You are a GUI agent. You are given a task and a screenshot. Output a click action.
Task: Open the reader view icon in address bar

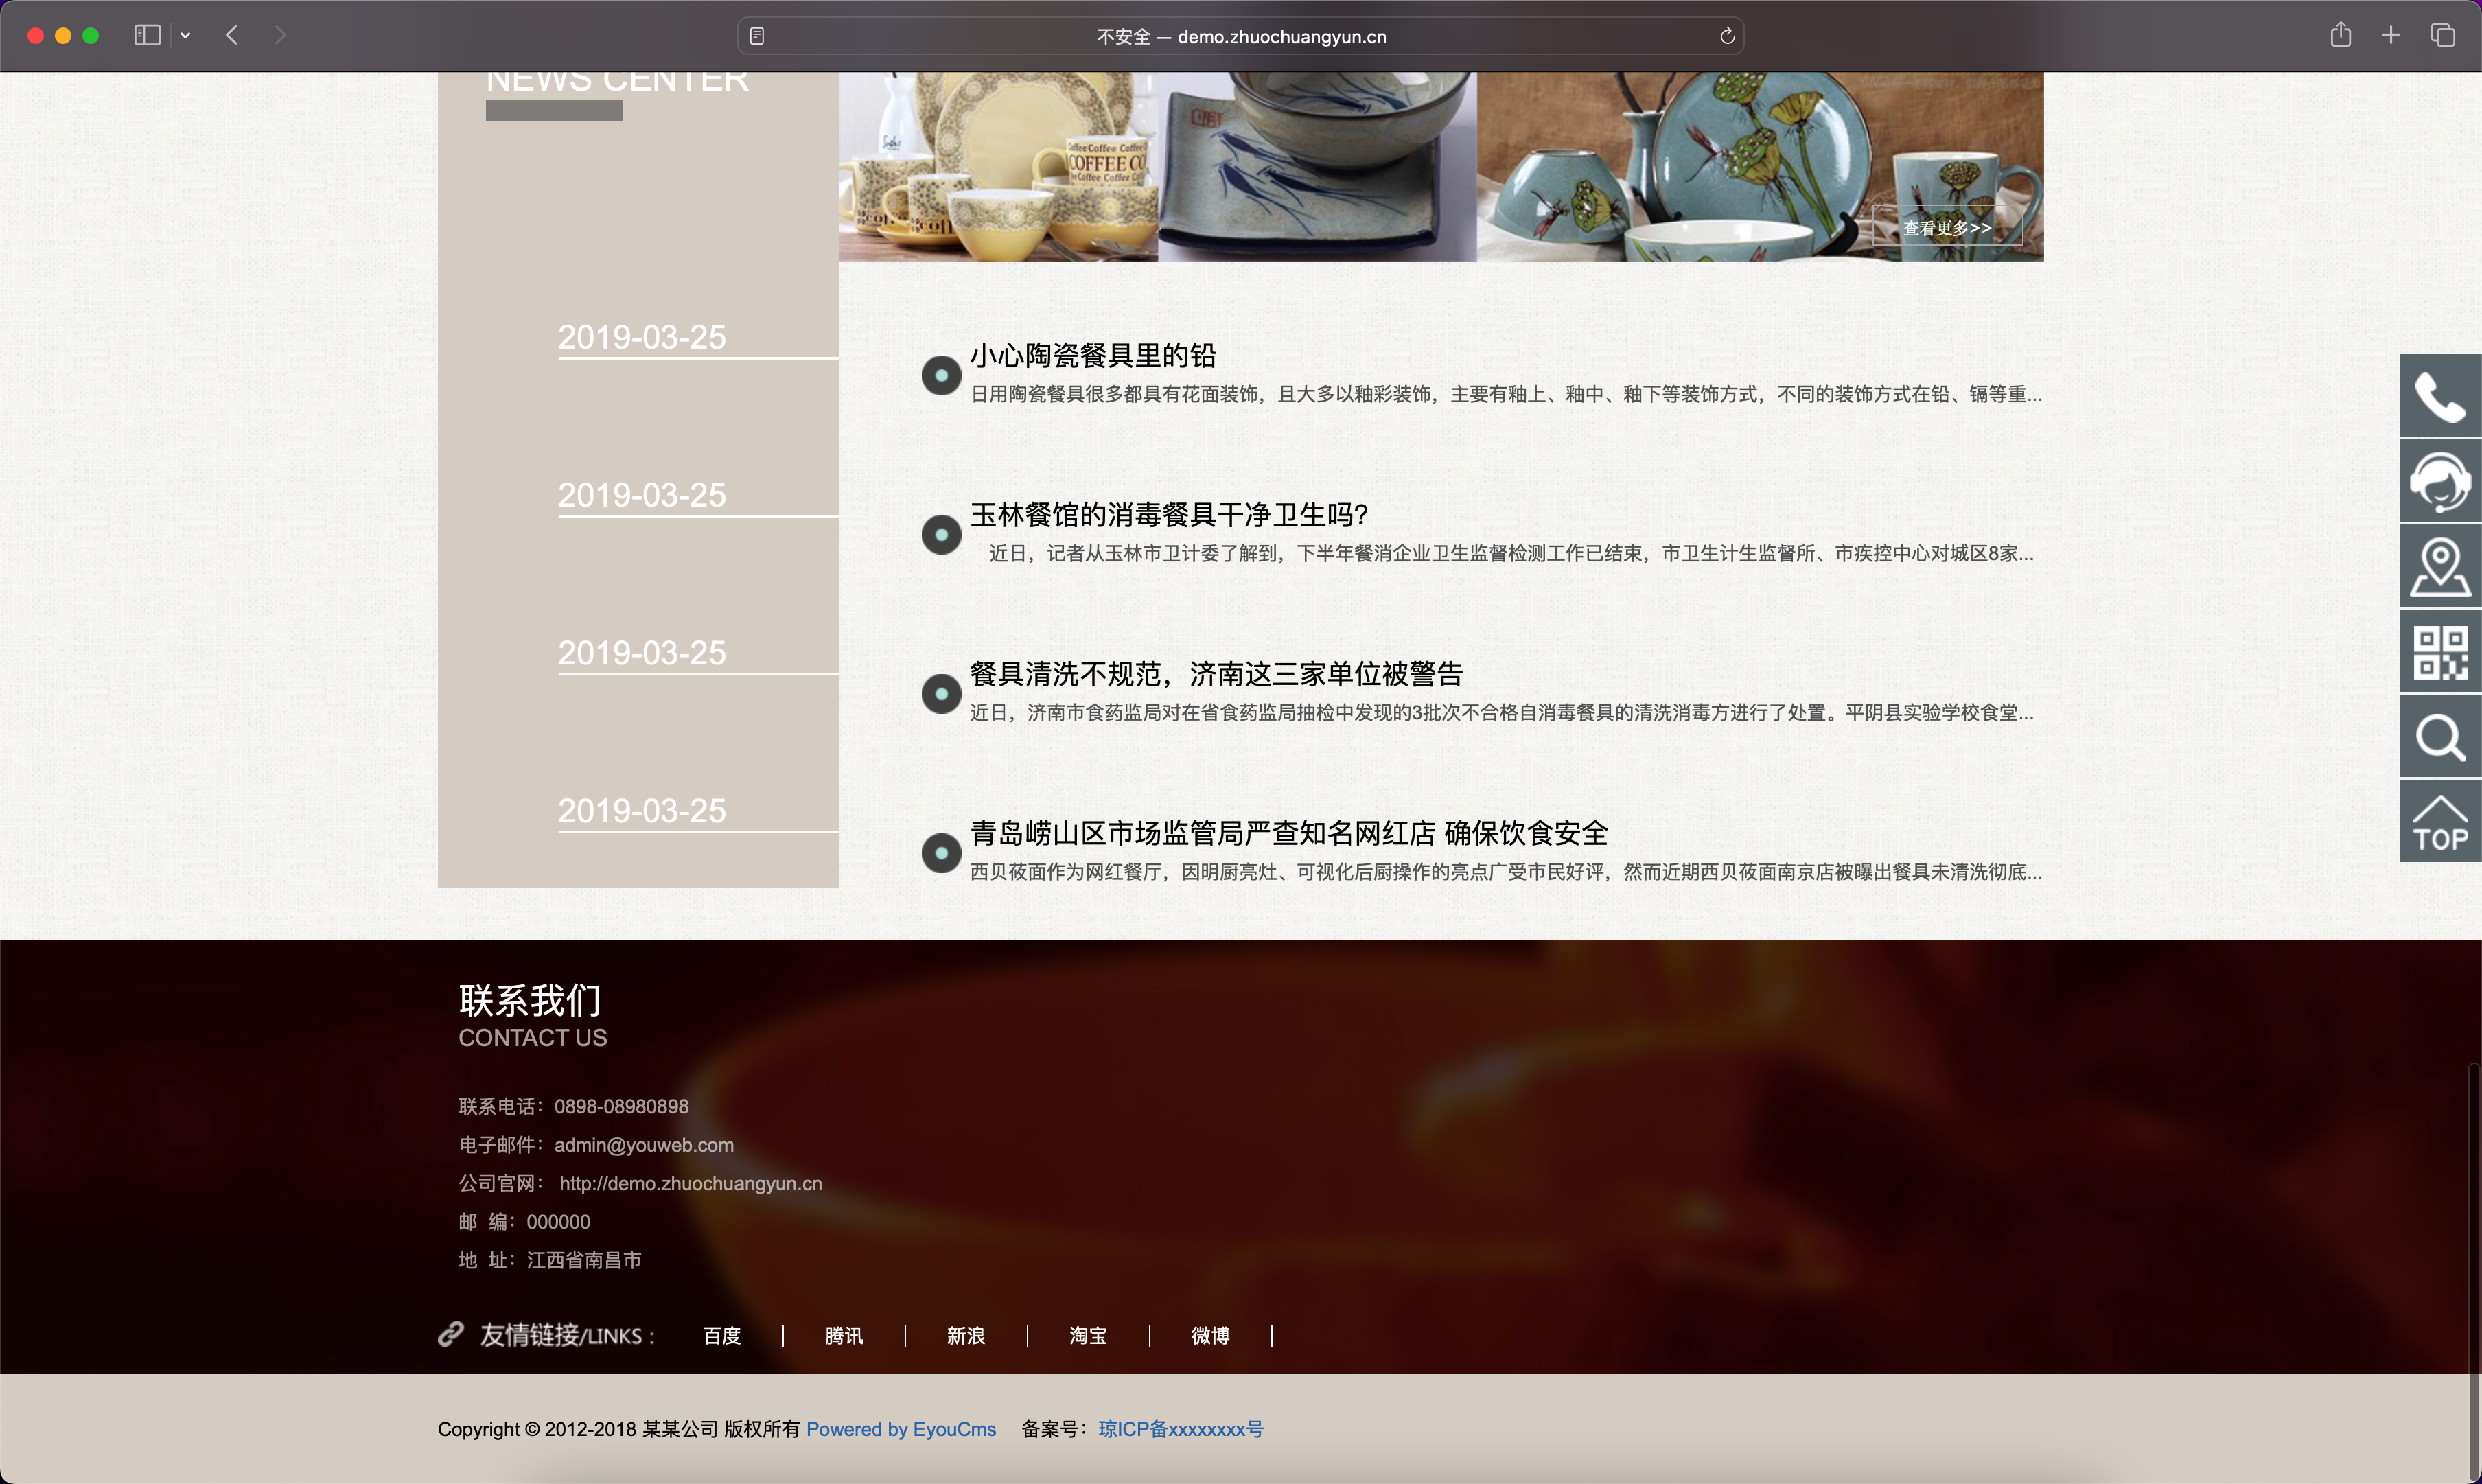[757, 36]
